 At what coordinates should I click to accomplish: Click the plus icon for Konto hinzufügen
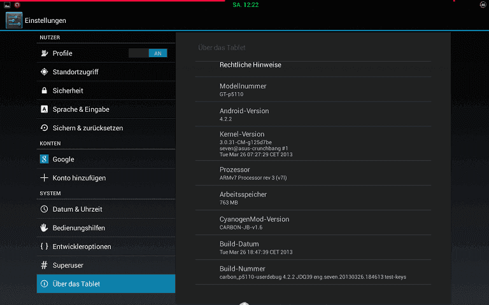(45, 178)
